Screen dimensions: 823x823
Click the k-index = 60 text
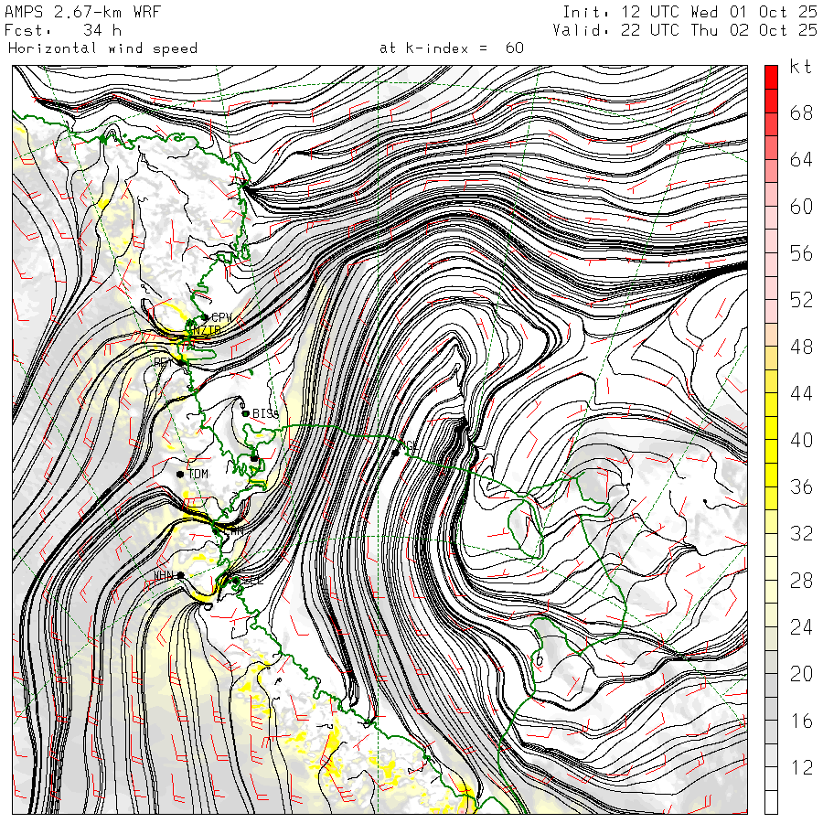[x=452, y=48]
